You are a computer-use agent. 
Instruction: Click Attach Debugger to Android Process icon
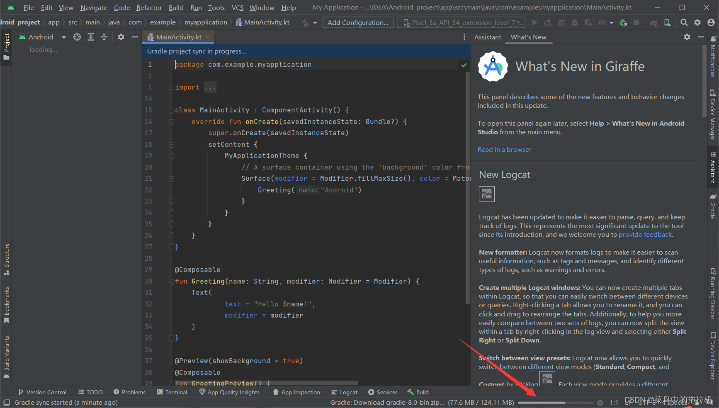(x=623, y=23)
